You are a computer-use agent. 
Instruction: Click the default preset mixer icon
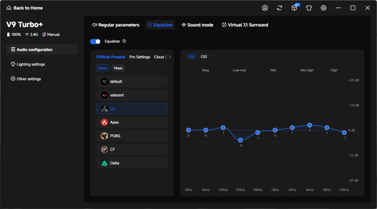tap(104, 82)
